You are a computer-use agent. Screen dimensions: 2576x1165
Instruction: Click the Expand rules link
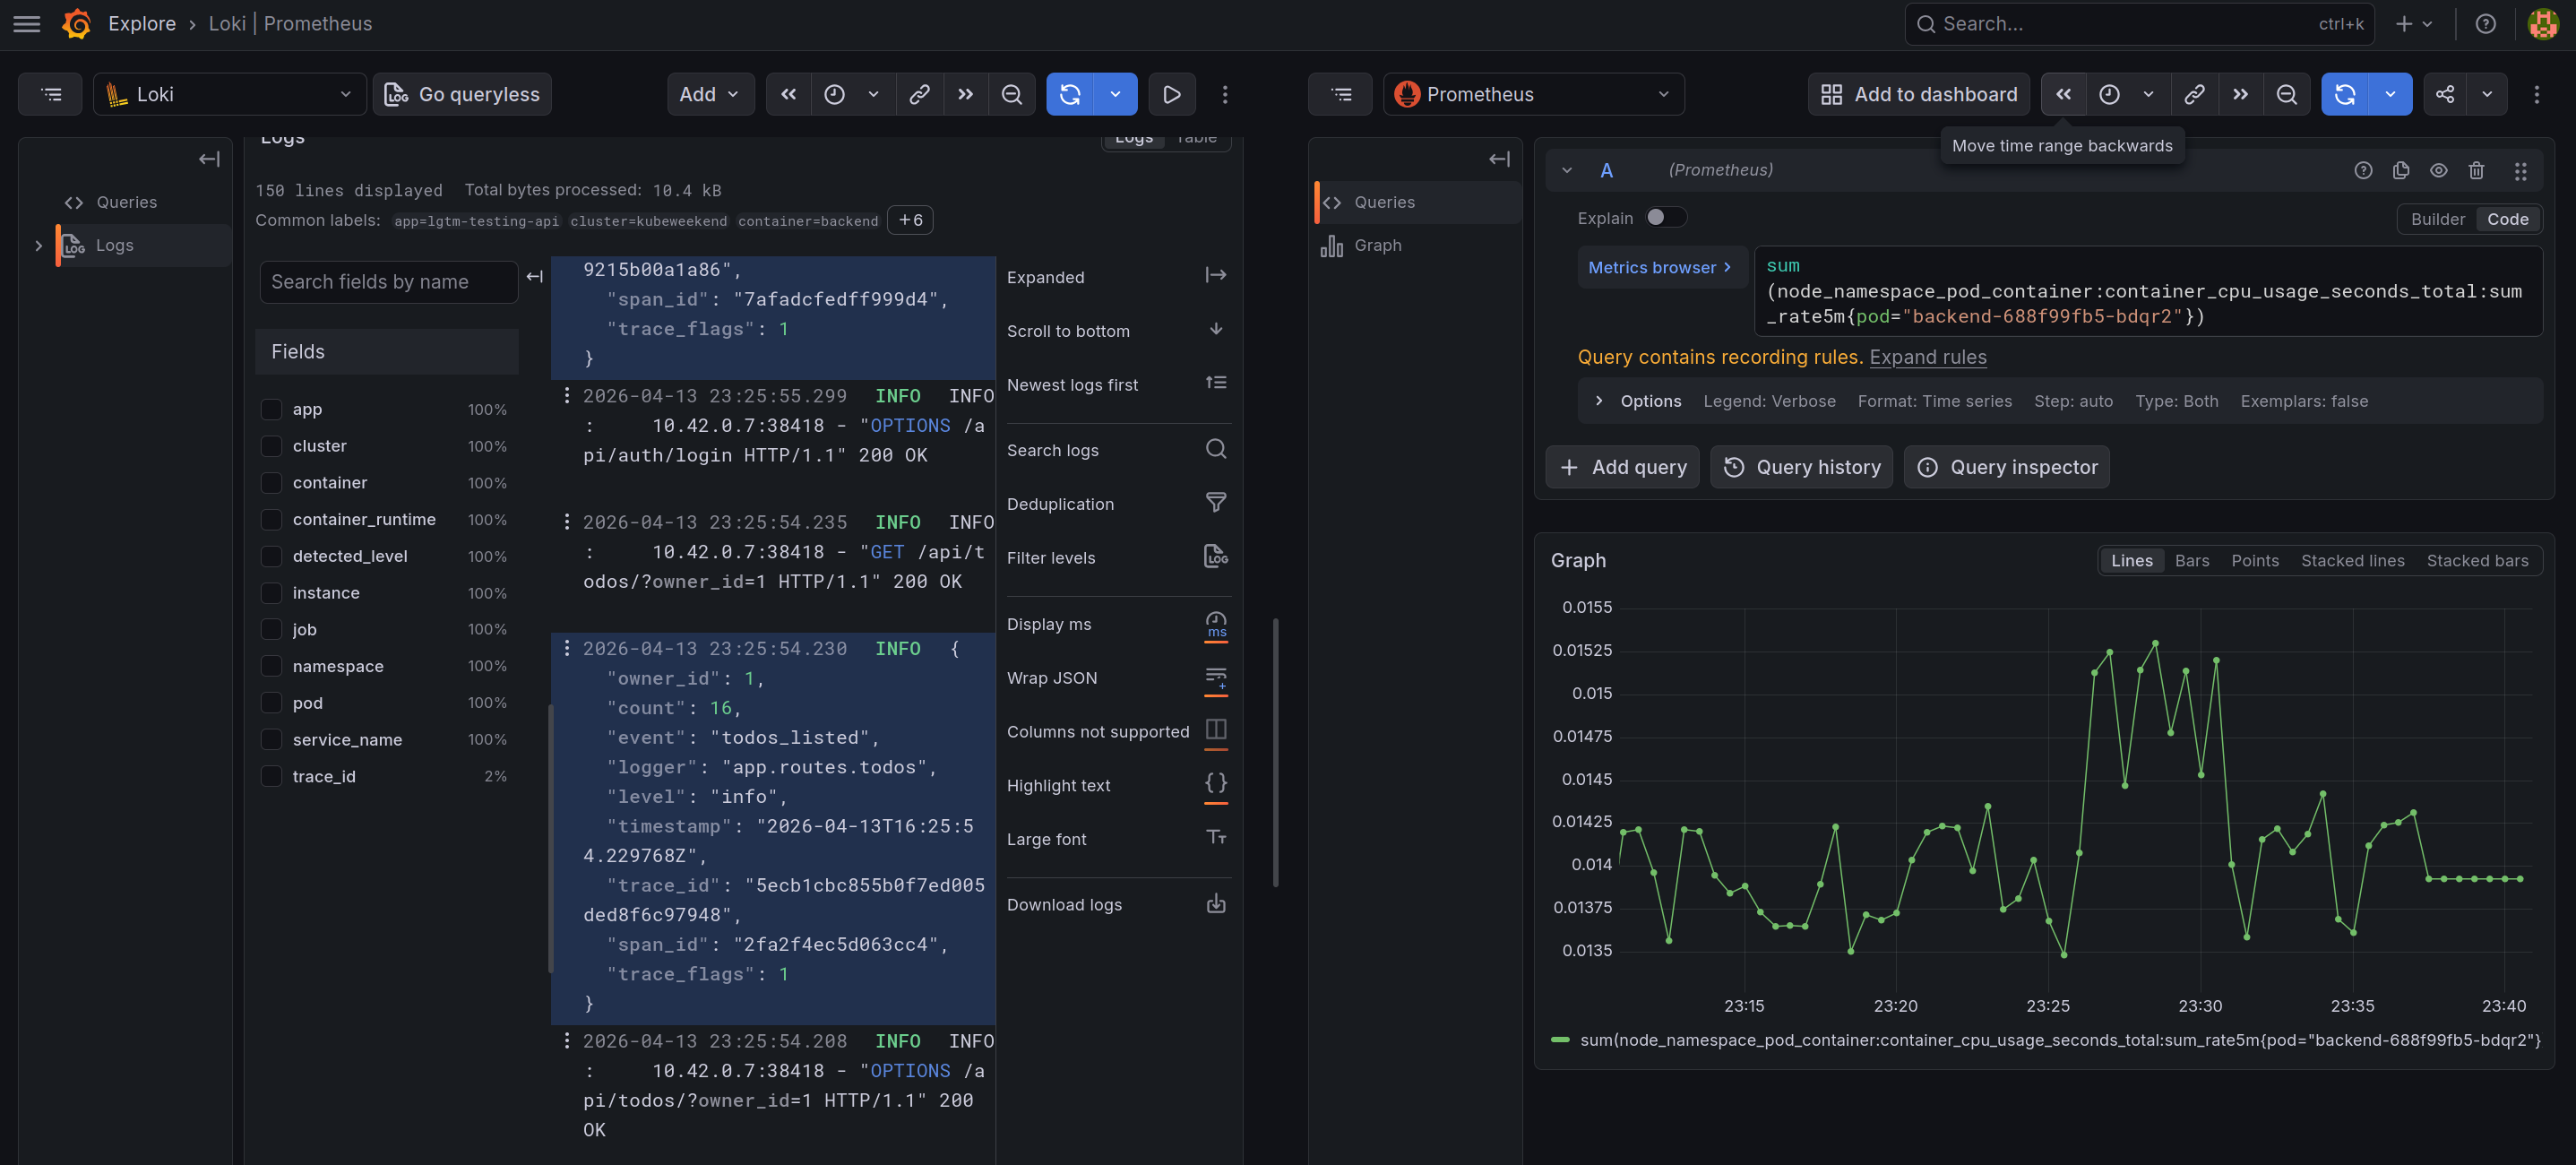click(x=1927, y=357)
